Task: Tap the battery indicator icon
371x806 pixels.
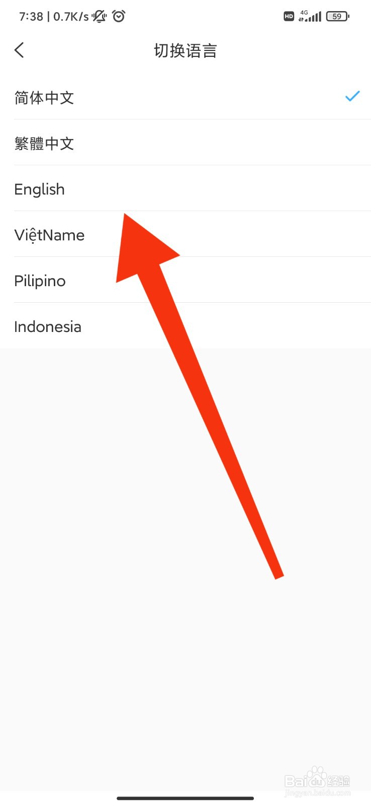Action: pos(338,17)
